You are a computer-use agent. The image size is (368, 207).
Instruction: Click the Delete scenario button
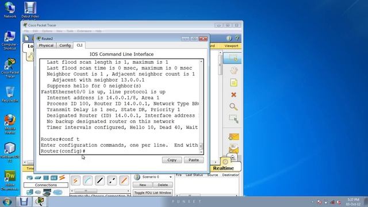pyautogui.click(x=163, y=185)
